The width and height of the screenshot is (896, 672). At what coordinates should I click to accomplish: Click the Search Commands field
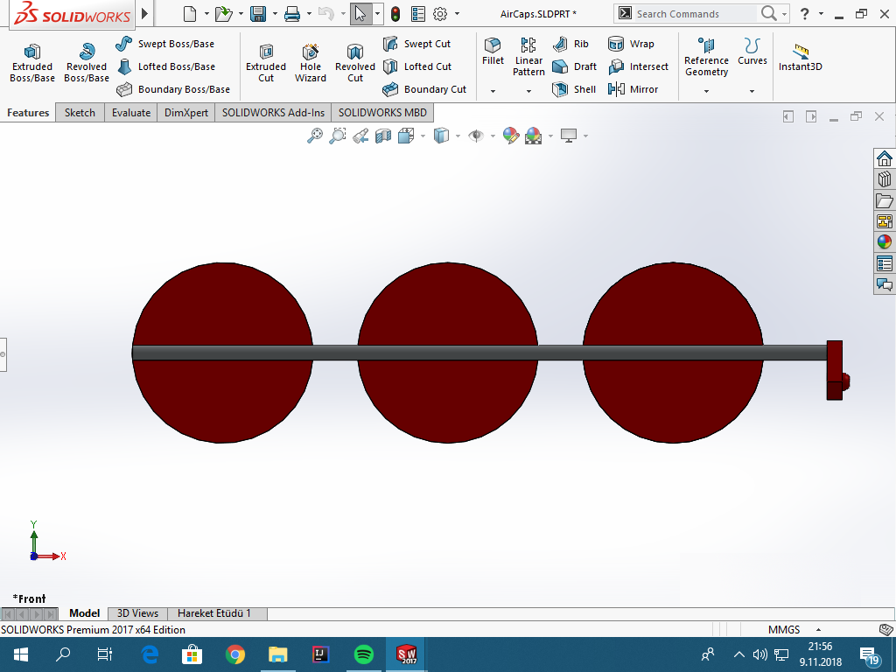[696, 14]
